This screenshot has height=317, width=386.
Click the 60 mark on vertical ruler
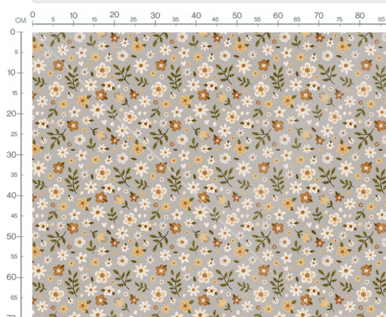coord(12,277)
